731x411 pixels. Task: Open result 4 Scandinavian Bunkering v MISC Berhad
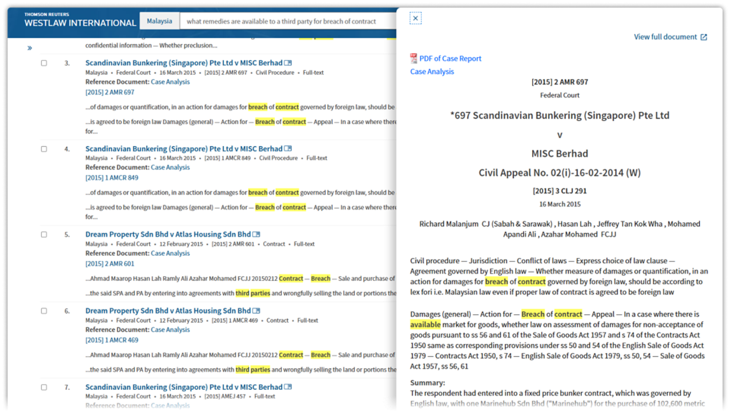(184, 148)
